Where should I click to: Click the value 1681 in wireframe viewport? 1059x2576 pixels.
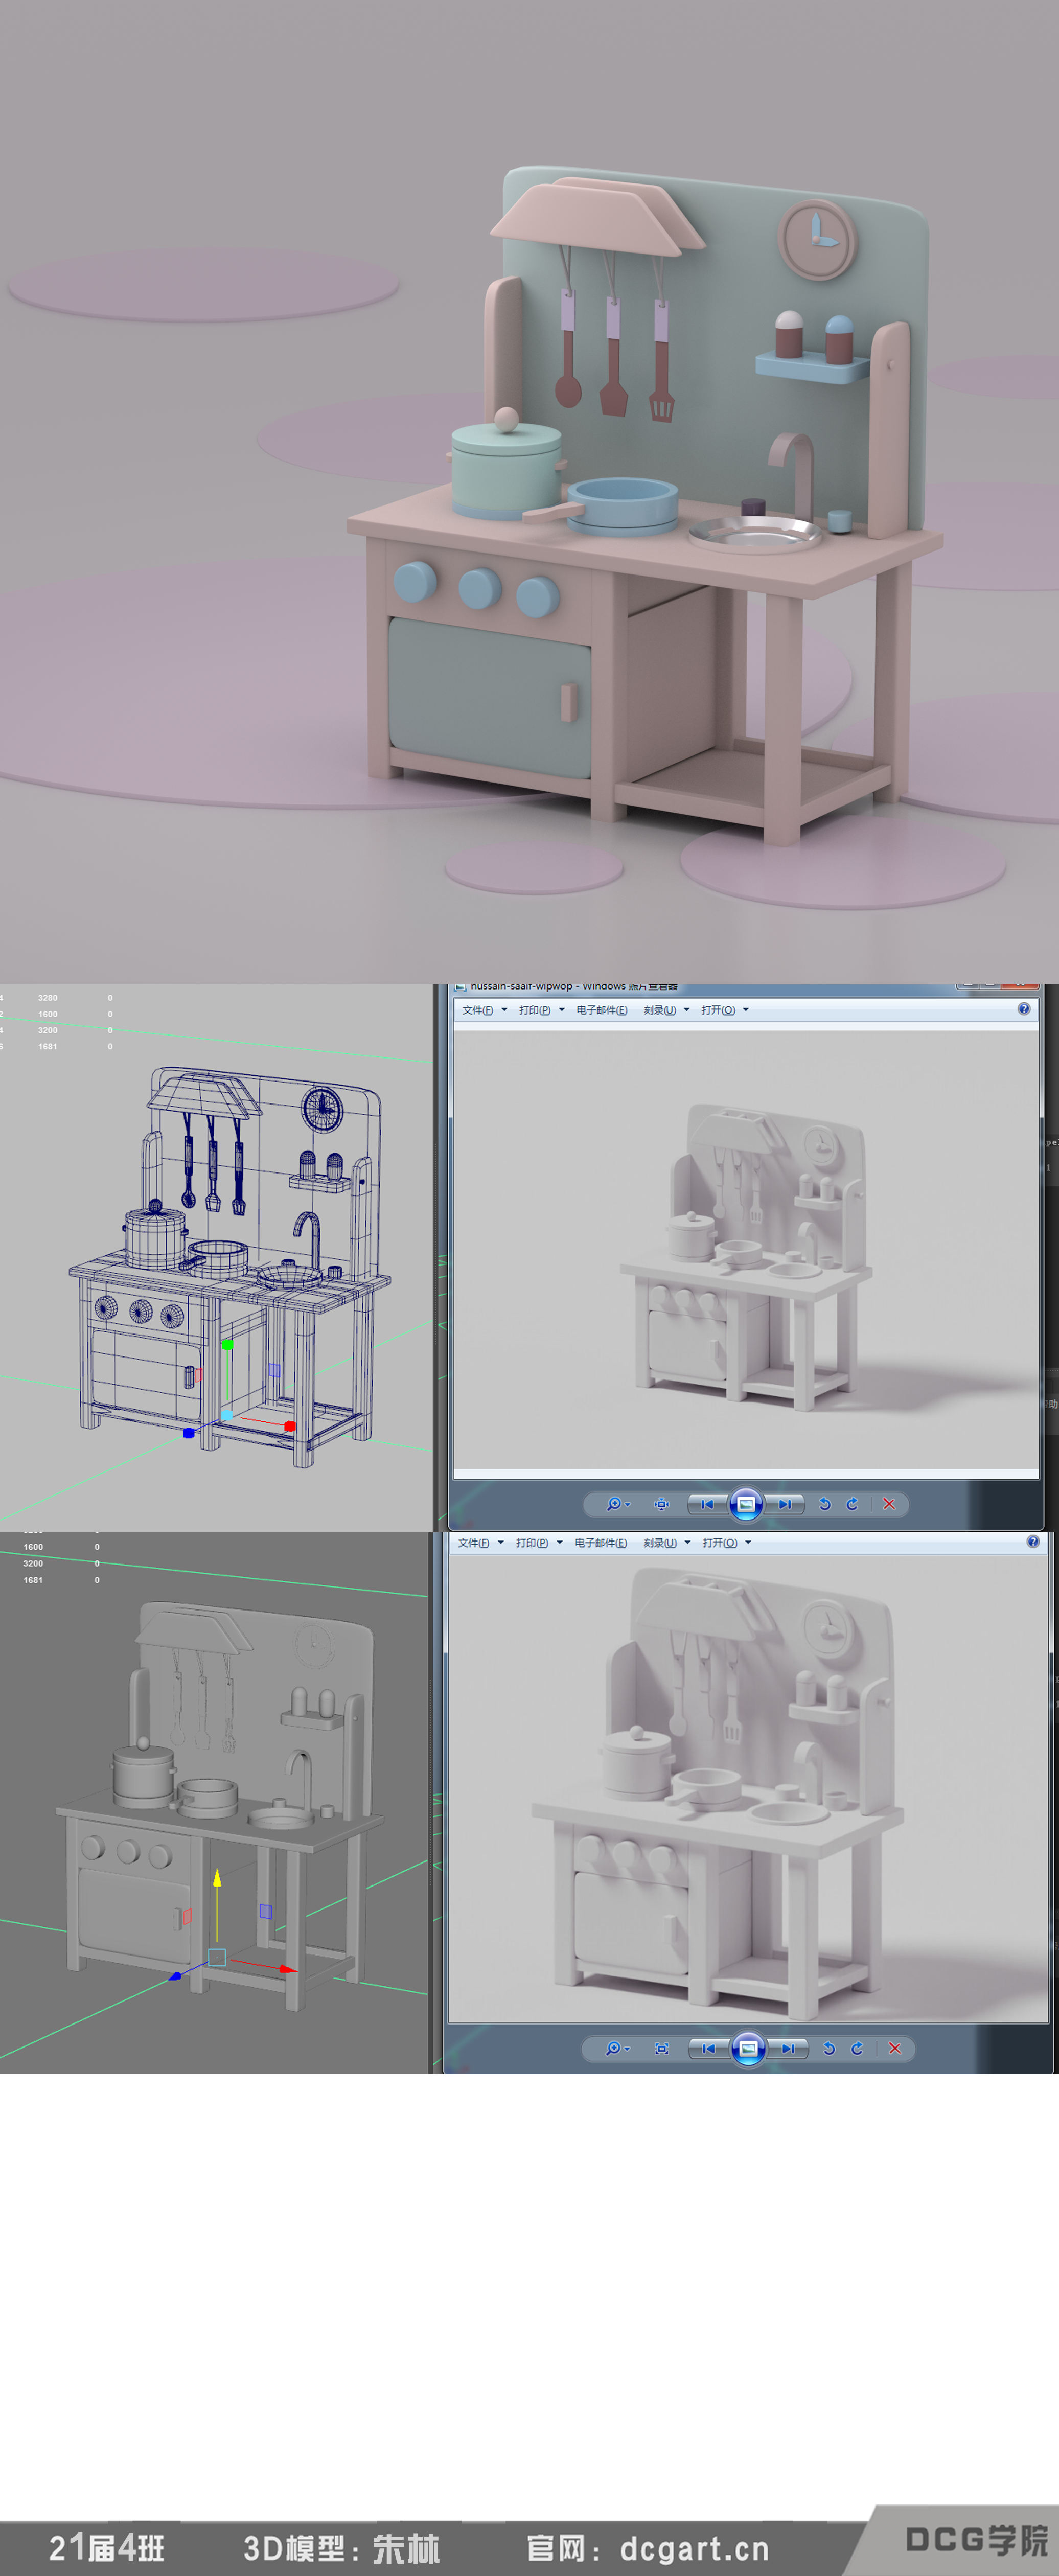(47, 1046)
